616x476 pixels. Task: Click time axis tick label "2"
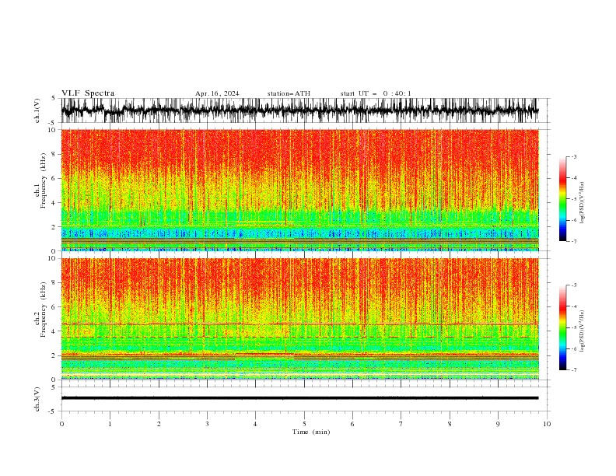point(159,424)
